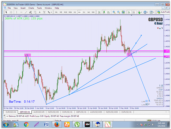The height and width of the screenshot is (129, 171).
Task: Switch to the EURUSD,H4 chart tab
Action: tap(11, 112)
